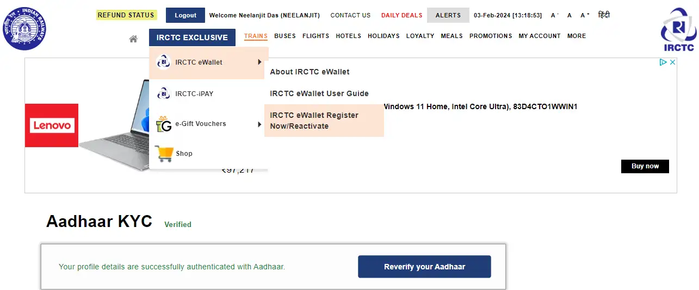The height and width of the screenshot is (290, 699).
Task: Go to home via house icon
Action: pyautogui.click(x=133, y=39)
